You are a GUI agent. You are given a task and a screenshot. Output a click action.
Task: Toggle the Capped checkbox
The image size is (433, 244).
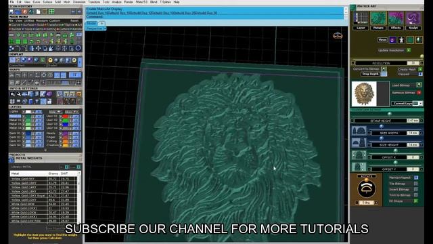click(420, 74)
